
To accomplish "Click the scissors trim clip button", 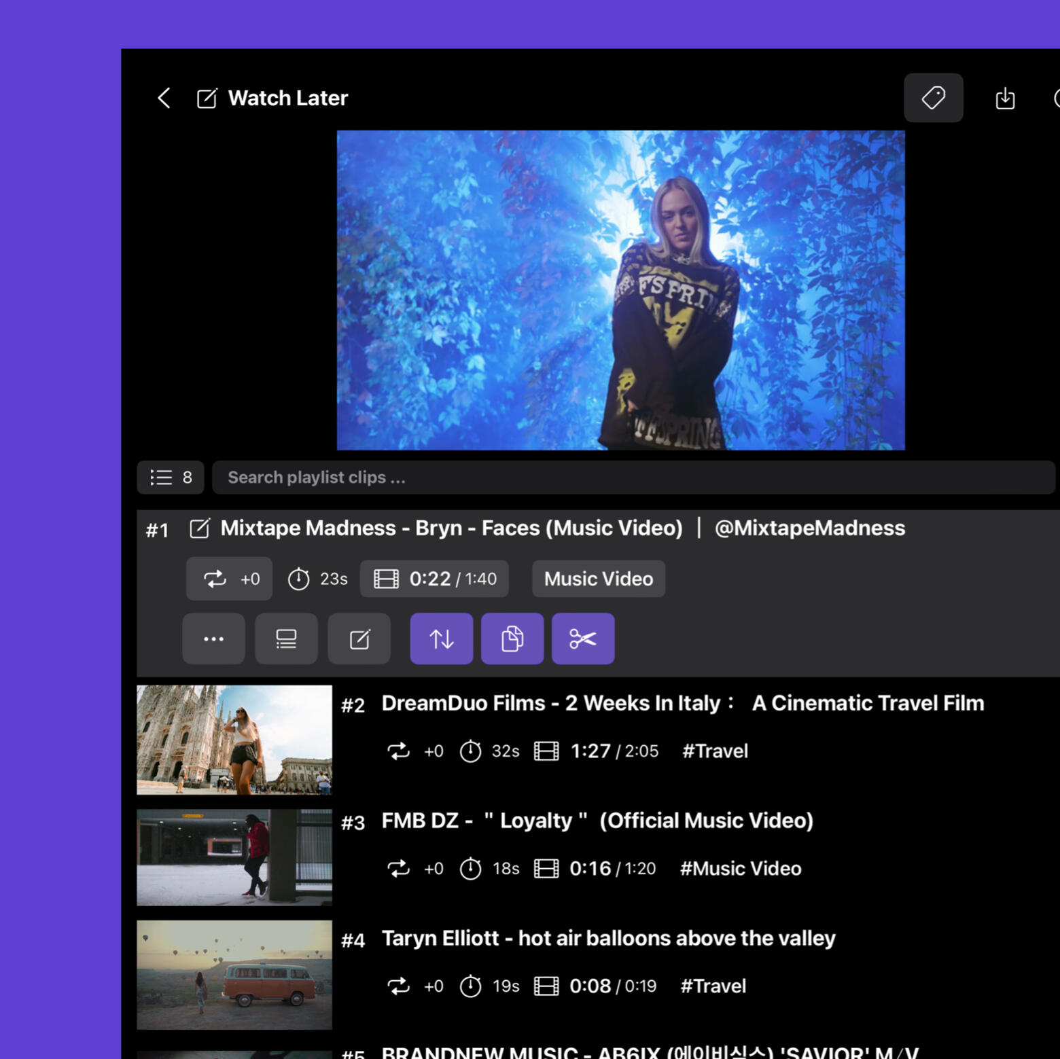I will [x=582, y=639].
